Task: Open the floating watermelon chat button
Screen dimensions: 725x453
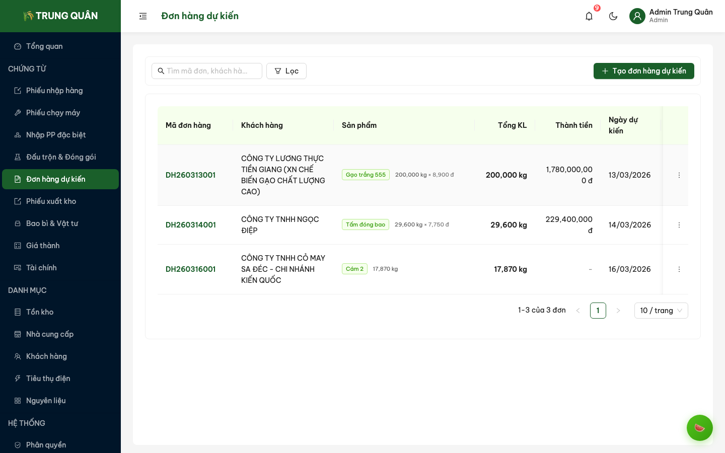Action: click(x=699, y=428)
